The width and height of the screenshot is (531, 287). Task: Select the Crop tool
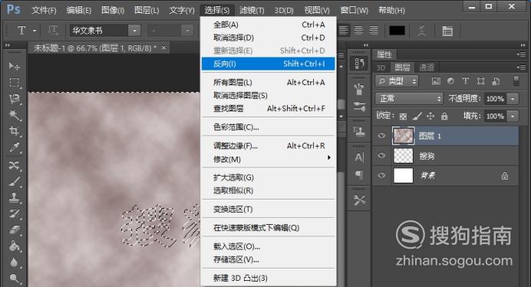coord(14,130)
